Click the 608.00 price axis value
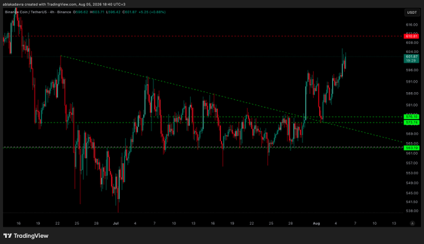This screenshot has width=424, height=244. click(412, 43)
